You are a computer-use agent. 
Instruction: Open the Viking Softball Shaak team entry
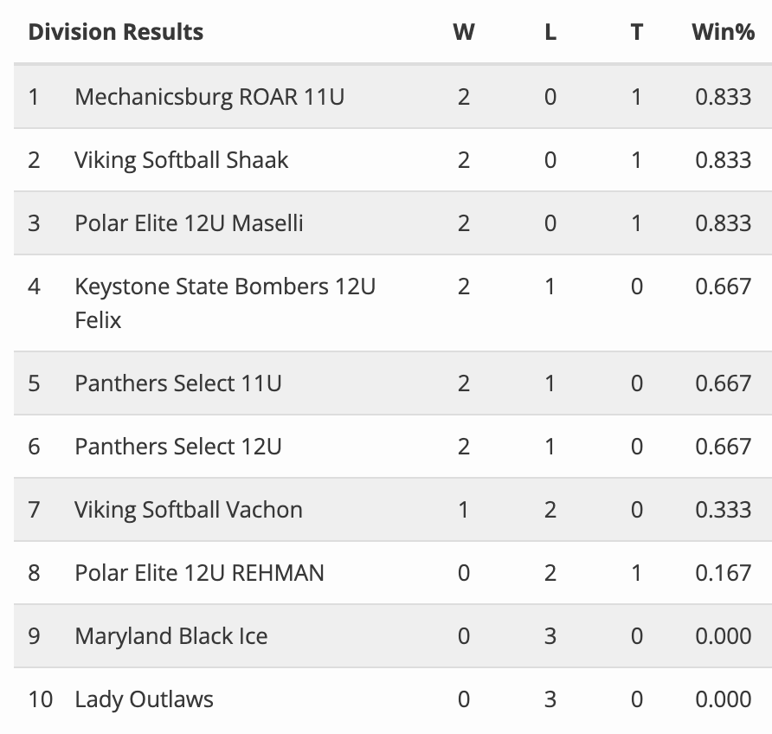coord(181,160)
